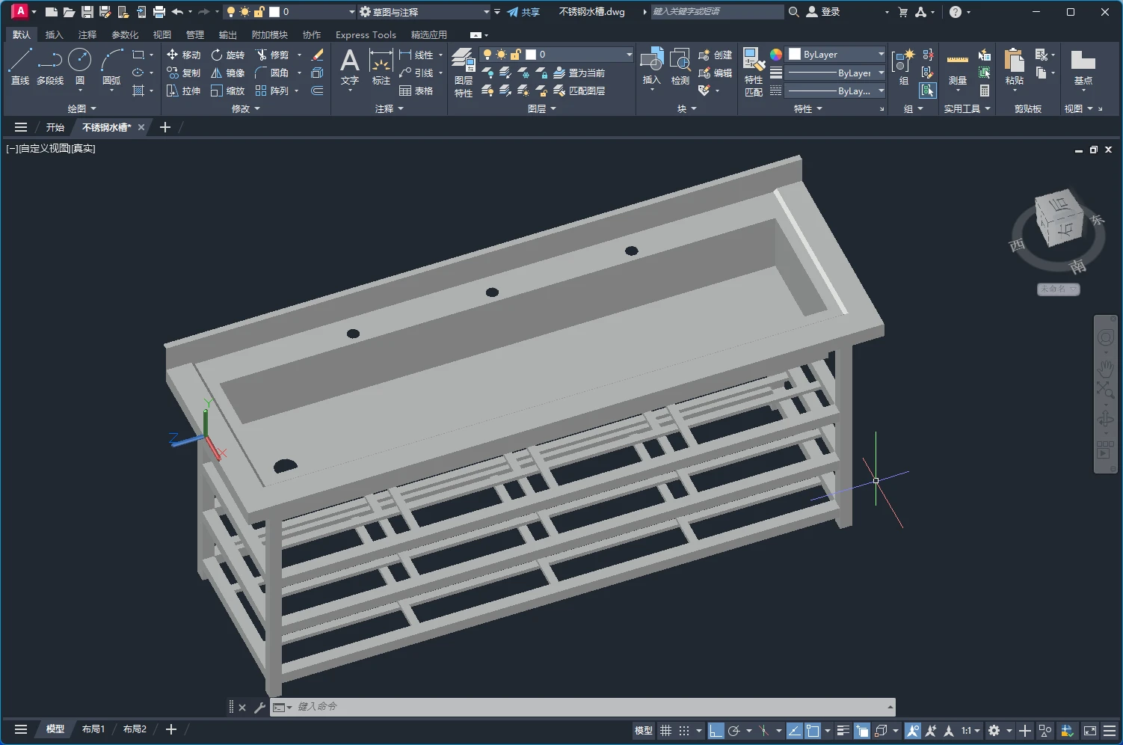The image size is (1123, 745).
Task: Choose the 镜像 (Mirror) tool
Action: [x=228, y=73]
